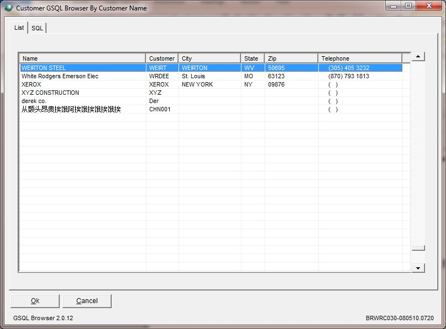Select White Rodgers Emerson Elec row

coord(211,76)
